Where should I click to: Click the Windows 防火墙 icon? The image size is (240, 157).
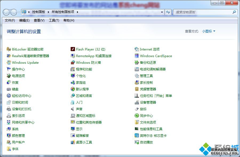pos(73,62)
